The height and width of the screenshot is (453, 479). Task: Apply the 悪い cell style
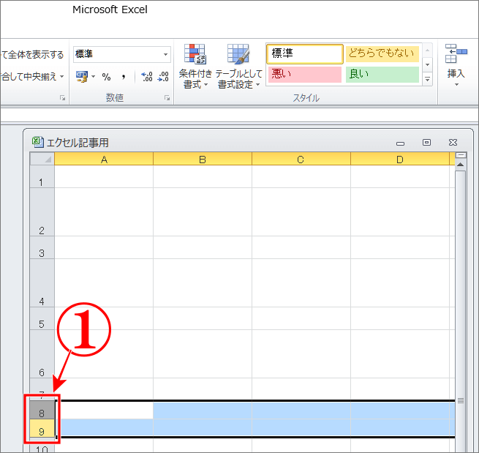[x=304, y=74]
